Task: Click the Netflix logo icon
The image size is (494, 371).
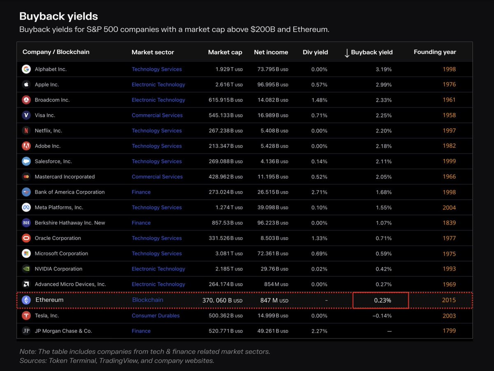Action: (26, 131)
